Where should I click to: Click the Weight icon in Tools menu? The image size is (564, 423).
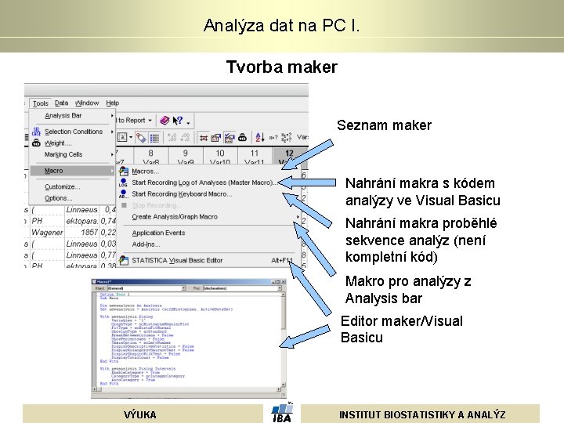(x=36, y=143)
